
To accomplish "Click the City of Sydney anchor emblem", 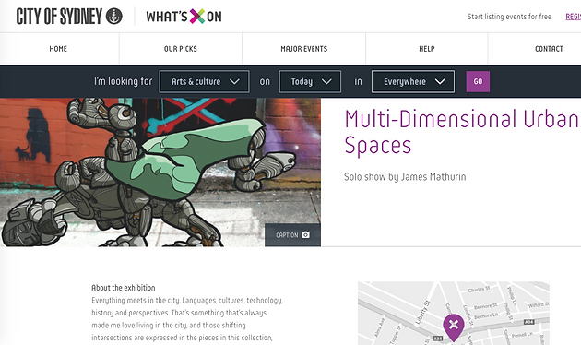I will (114, 17).
